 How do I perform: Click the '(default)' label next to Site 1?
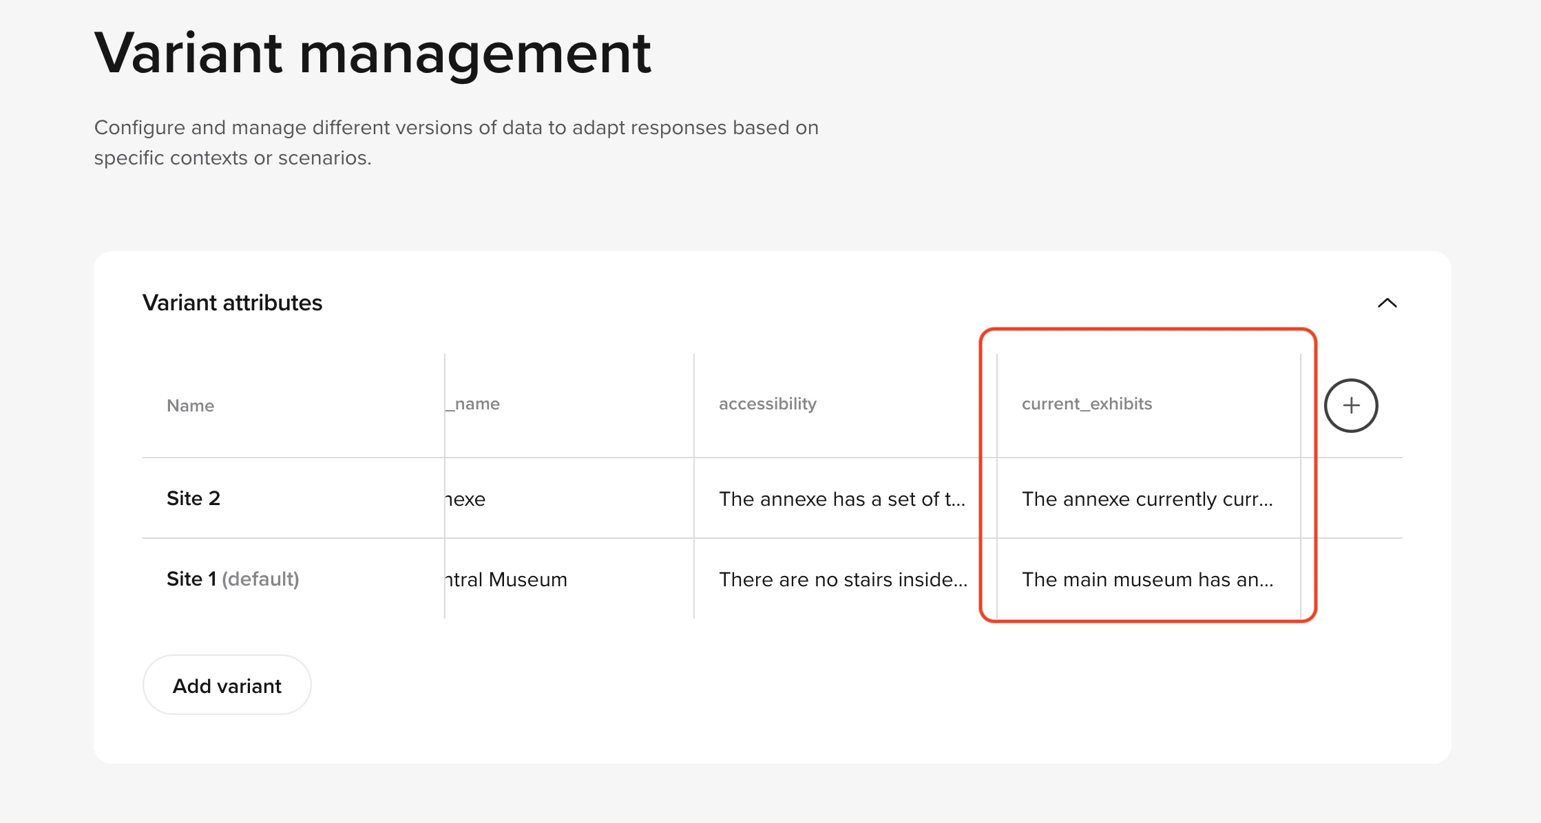[x=260, y=579]
